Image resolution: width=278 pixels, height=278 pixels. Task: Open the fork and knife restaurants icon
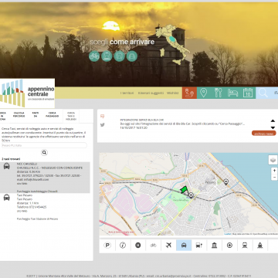click(x=219, y=93)
